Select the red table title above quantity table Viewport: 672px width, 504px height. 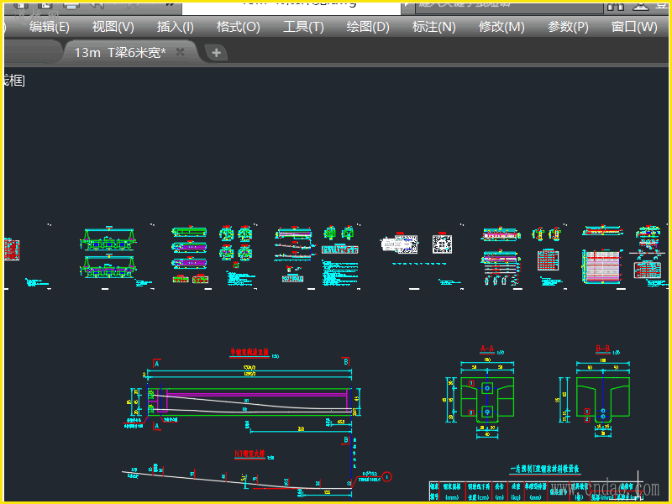click(544, 470)
